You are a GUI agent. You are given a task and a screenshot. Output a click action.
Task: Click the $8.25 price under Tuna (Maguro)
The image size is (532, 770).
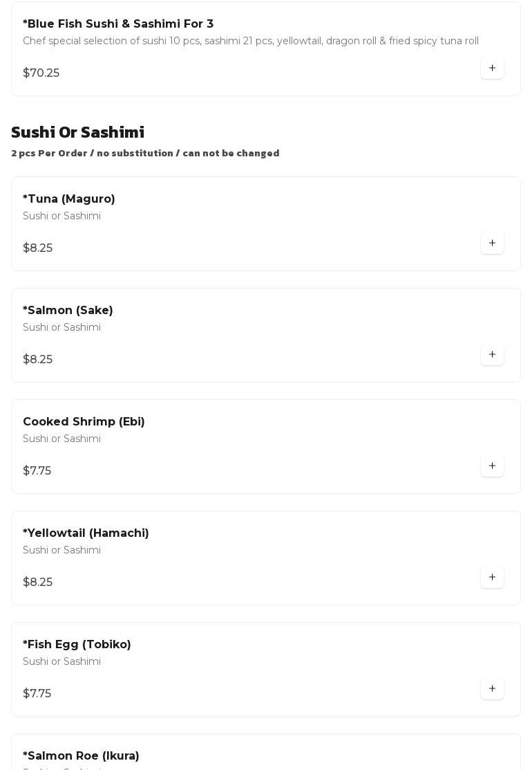click(37, 248)
